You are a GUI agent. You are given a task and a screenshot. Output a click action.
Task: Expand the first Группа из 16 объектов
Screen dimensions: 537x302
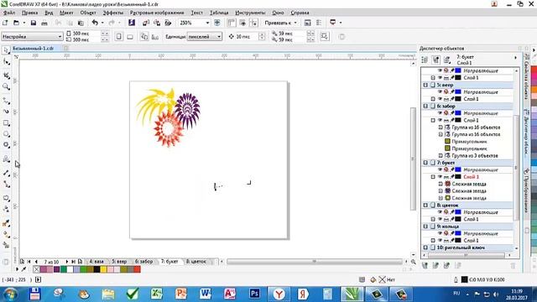(x=441, y=128)
